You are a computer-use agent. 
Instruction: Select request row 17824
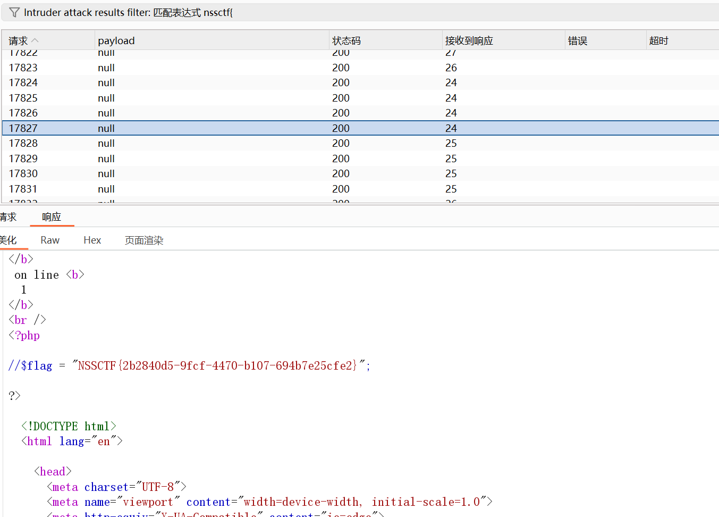tap(360, 82)
